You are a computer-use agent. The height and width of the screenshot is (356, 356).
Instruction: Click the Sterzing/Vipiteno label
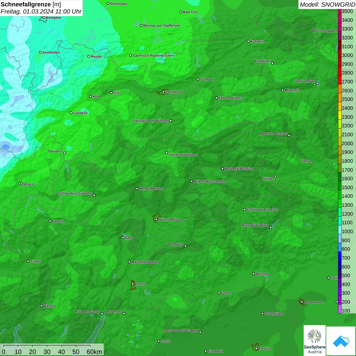[183, 155]
